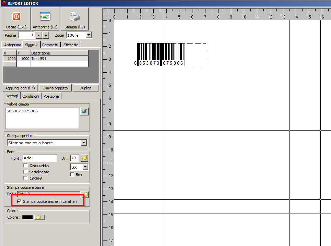Open the SX alignment dropdown
331x246 pixels.
pyautogui.click(x=85, y=167)
